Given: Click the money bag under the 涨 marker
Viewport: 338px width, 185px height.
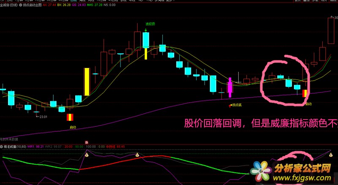Looking at the screenshot, I should (x=87, y=155).
